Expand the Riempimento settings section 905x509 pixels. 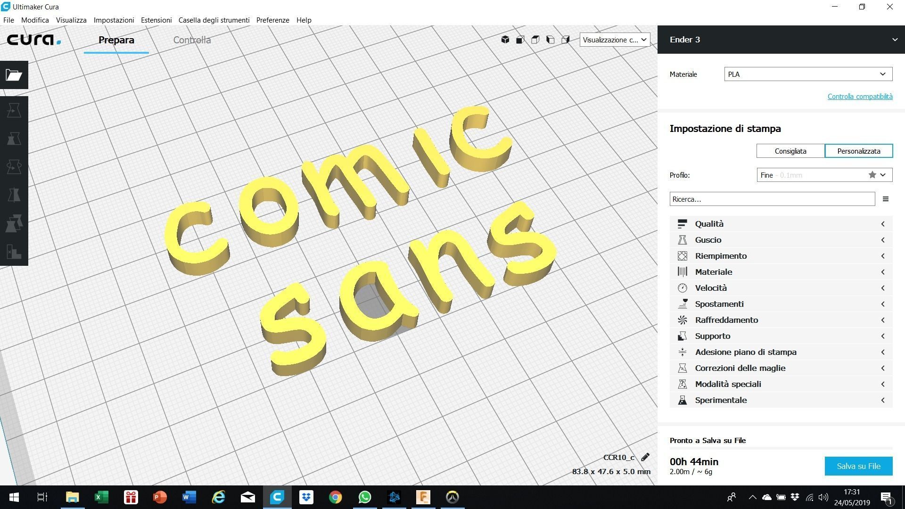(x=781, y=256)
